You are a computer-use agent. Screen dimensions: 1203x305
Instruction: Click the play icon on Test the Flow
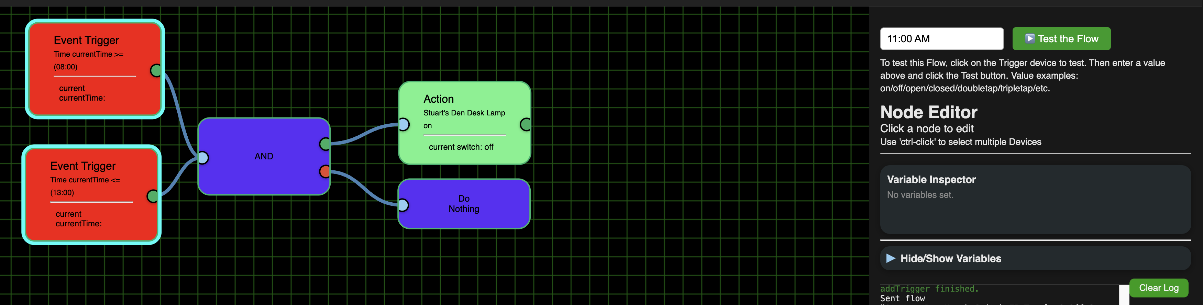coord(1029,39)
